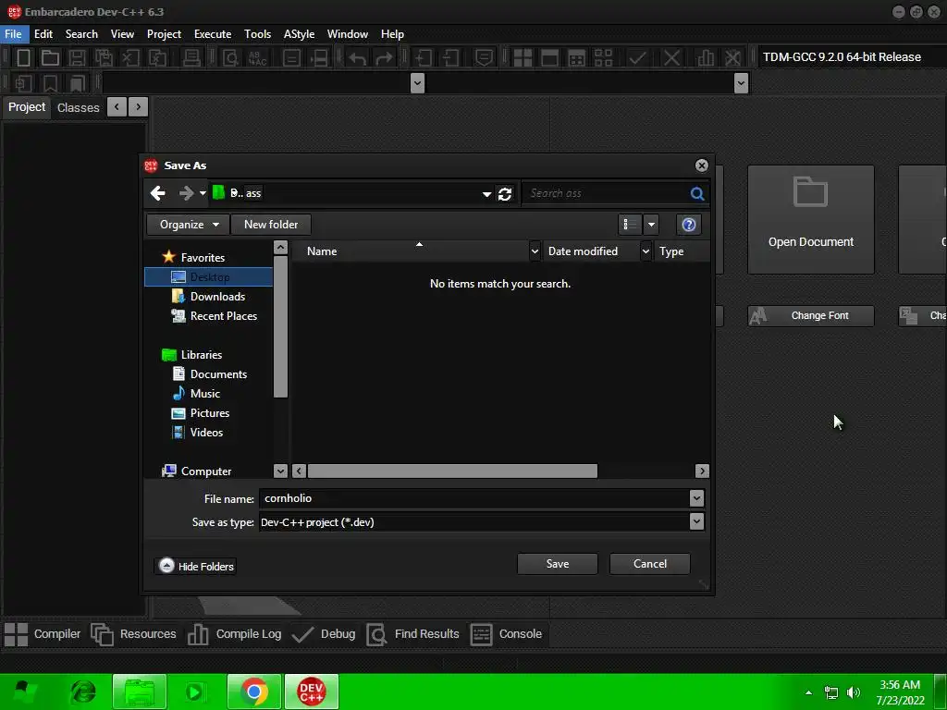Screen dimensions: 947x710
Task: Click Hide Folders button
Action: click(x=196, y=567)
